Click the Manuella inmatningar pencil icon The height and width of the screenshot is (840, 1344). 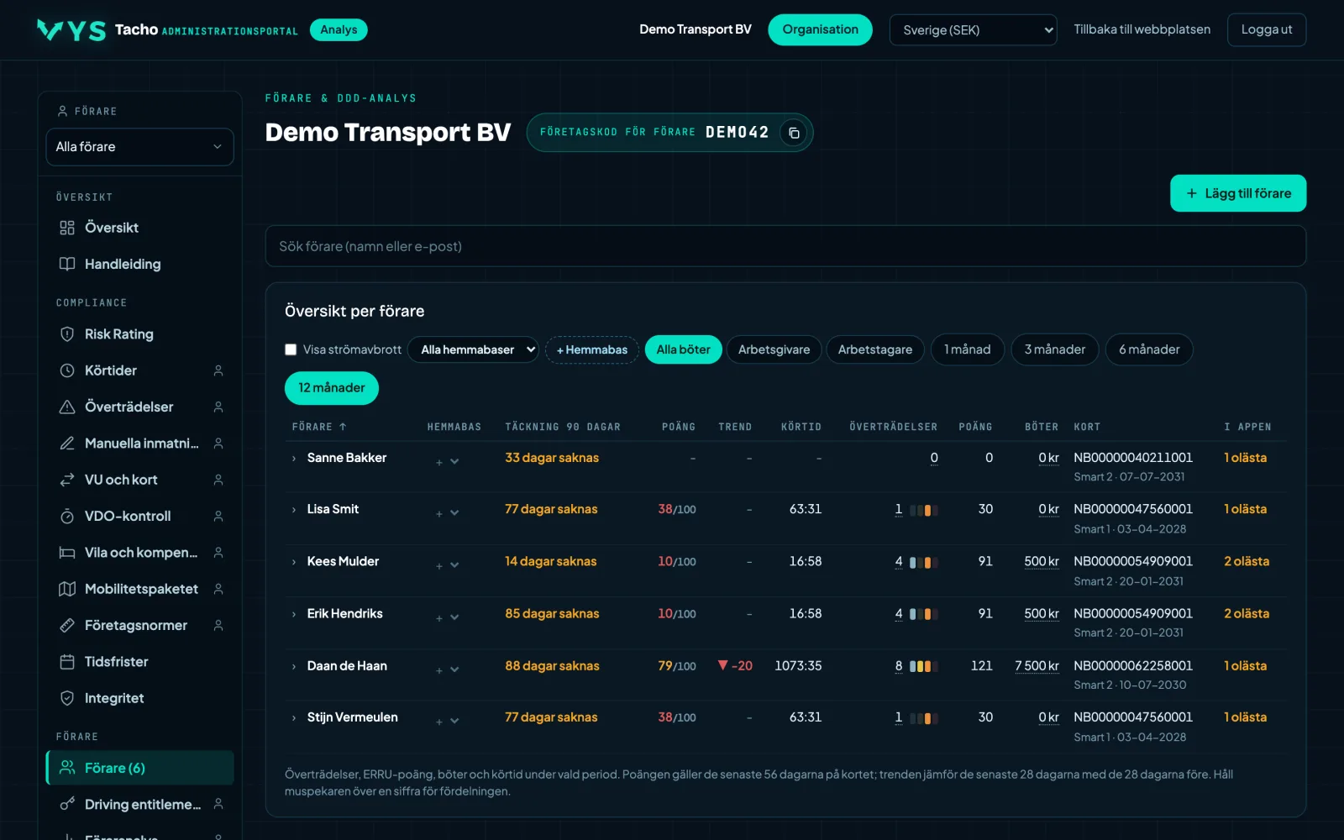coord(67,443)
